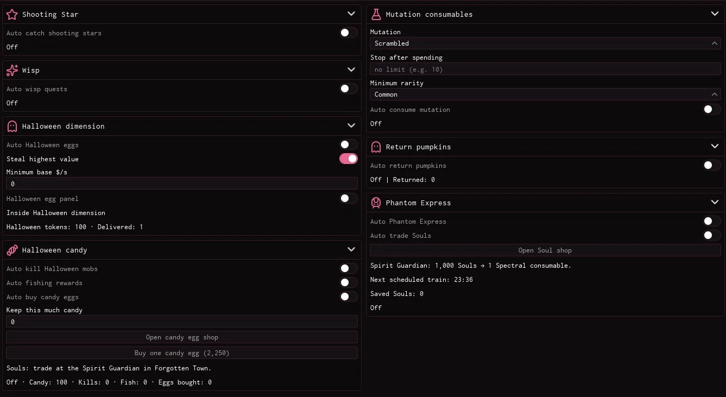Turn on Auto wisp quests
This screenshot has width=726, height=397.
pyautogui.click(x=349, y=89)
